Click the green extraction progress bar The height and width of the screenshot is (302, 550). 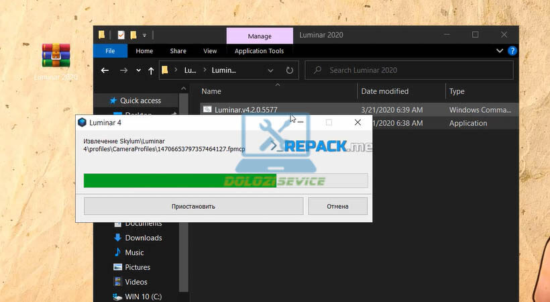pyautogui.click(x=179, y=180)
